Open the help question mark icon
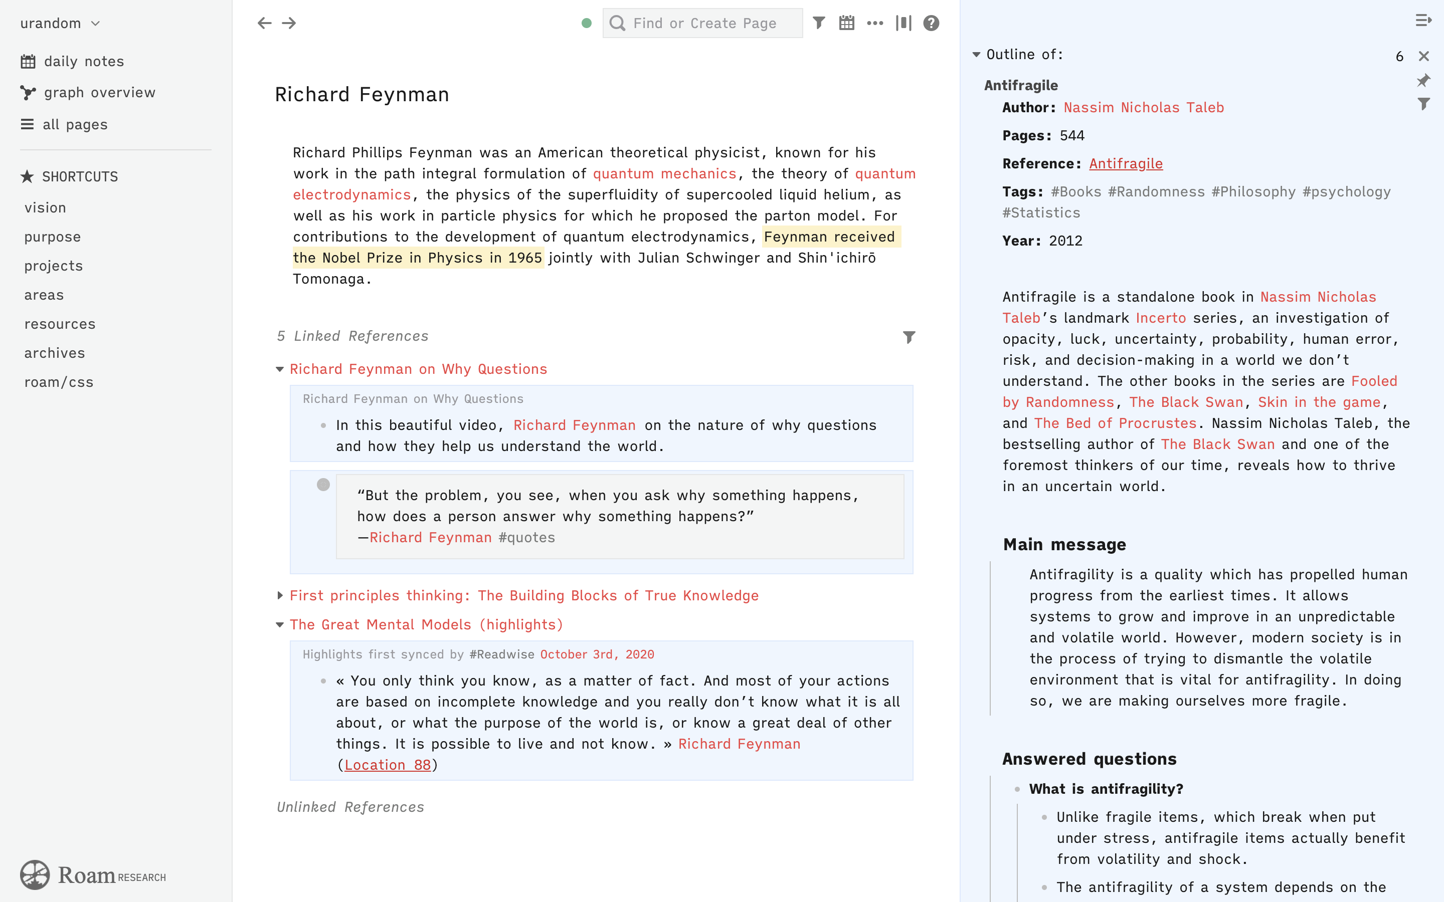Image resolution: width=1444 pixels, height=902 pixels. [x=931, y=23]
